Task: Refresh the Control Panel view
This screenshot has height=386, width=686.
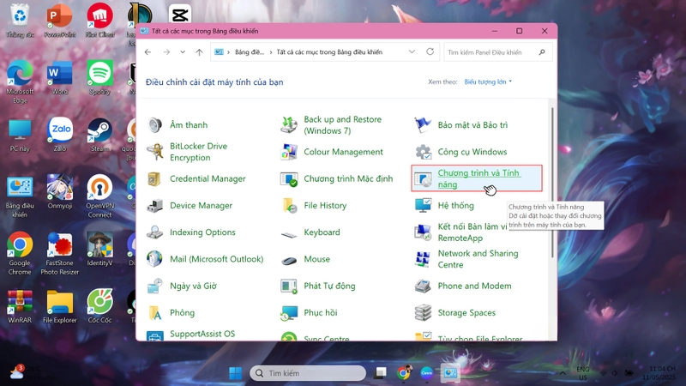Action: [x=430, y=51]
